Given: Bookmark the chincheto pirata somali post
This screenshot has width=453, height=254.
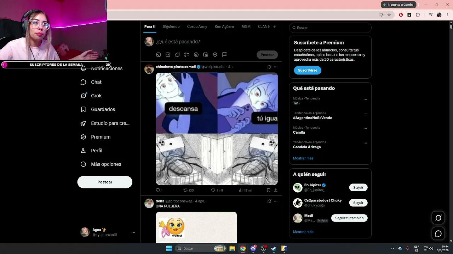Looking at the screenshot, I should [269, 190].
